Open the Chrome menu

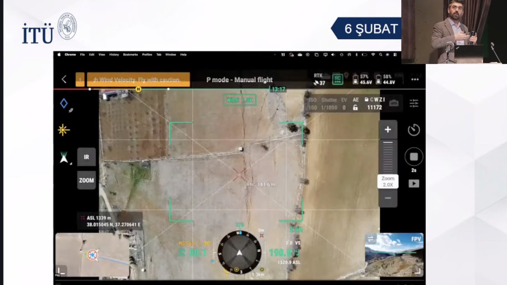pos(70,54)
